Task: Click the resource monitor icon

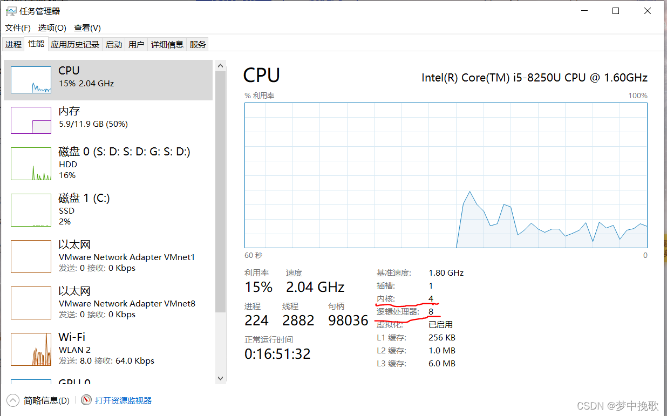Action: (86, 400)
